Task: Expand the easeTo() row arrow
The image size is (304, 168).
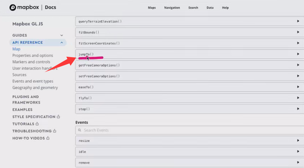Action: [x=298, y=87]
